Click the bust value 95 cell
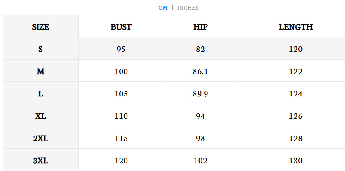This screenshot has width=345, height=171. (121, 48)
